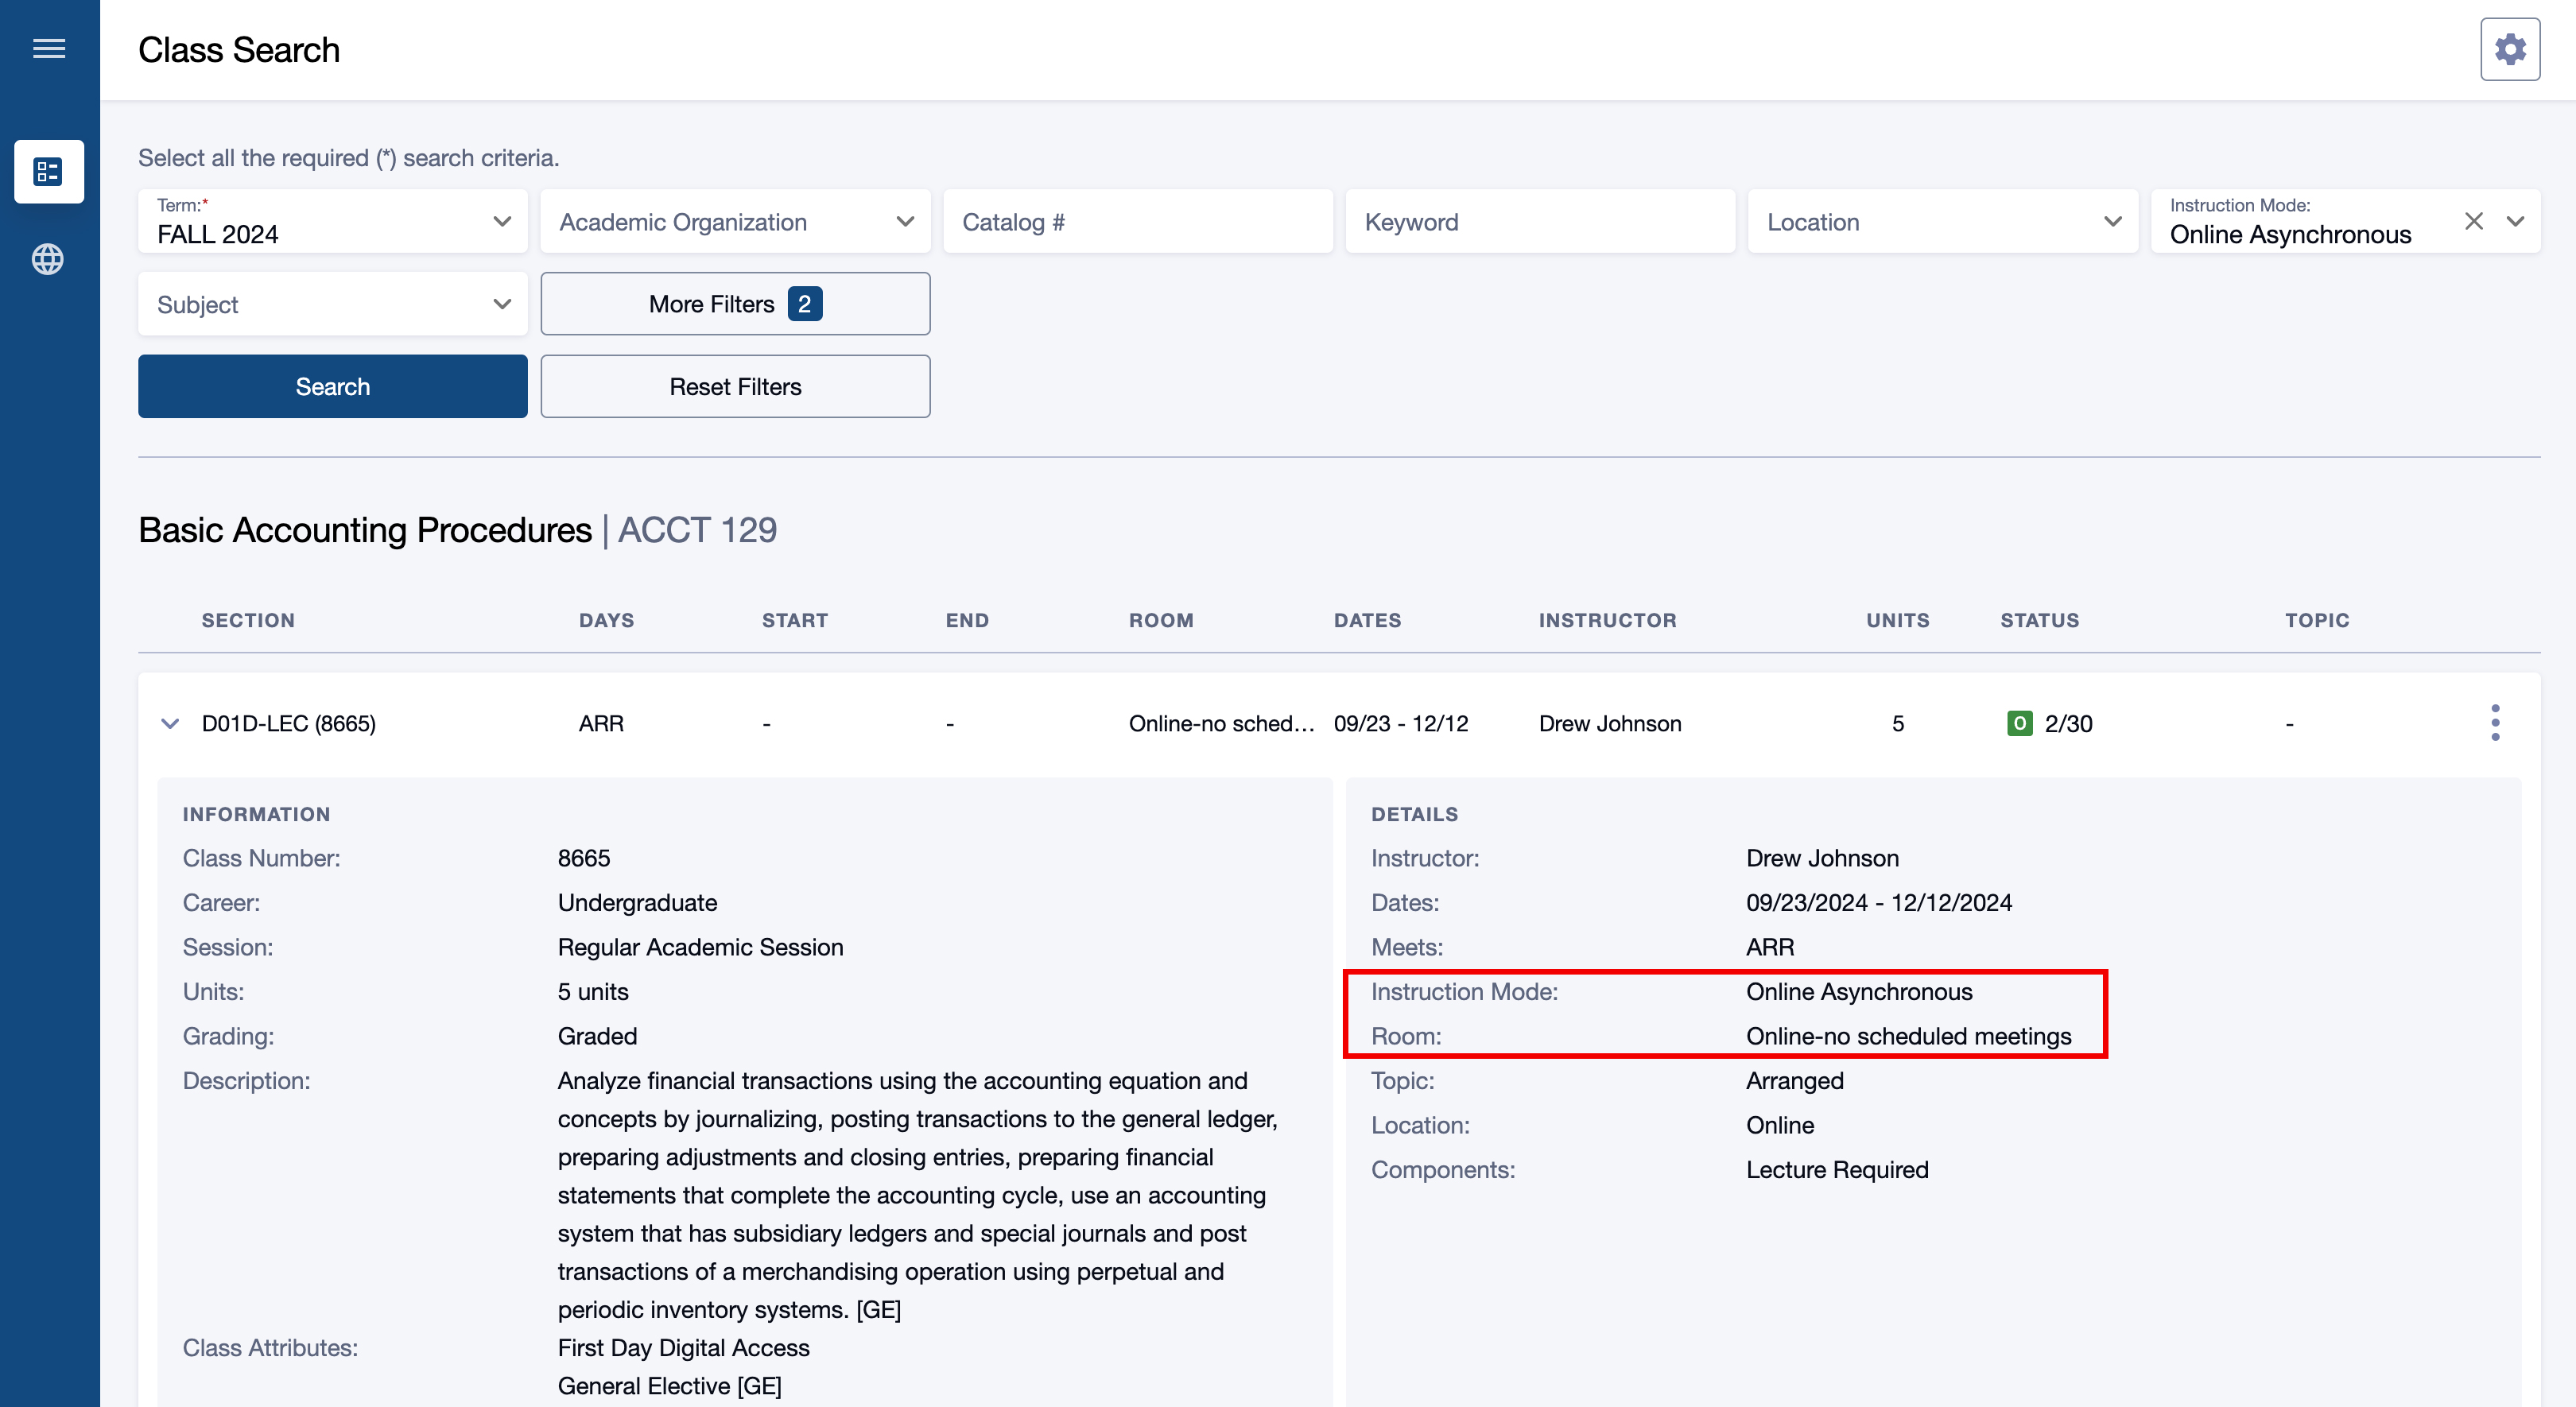This screenshot has height=1407, width=2576.
Task: Click the Online-no scheduled meetings room value
Action: (1908, 1036)
